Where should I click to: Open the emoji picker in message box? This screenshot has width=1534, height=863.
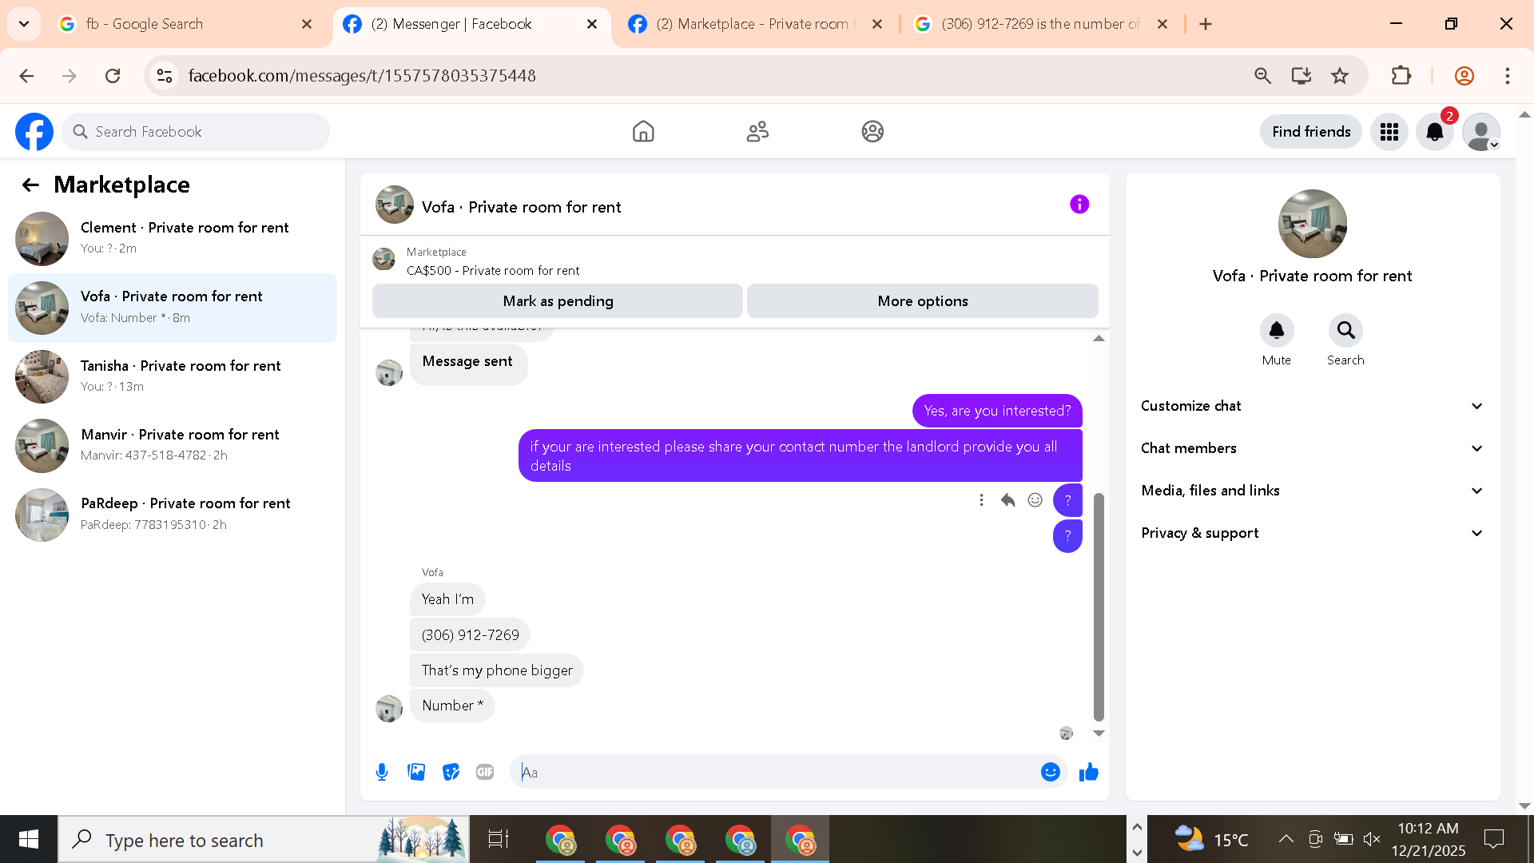(x=1051, y=772)
